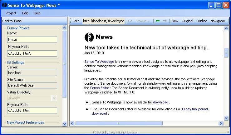Click the IIS Physical Path field

tap(32, 110)
